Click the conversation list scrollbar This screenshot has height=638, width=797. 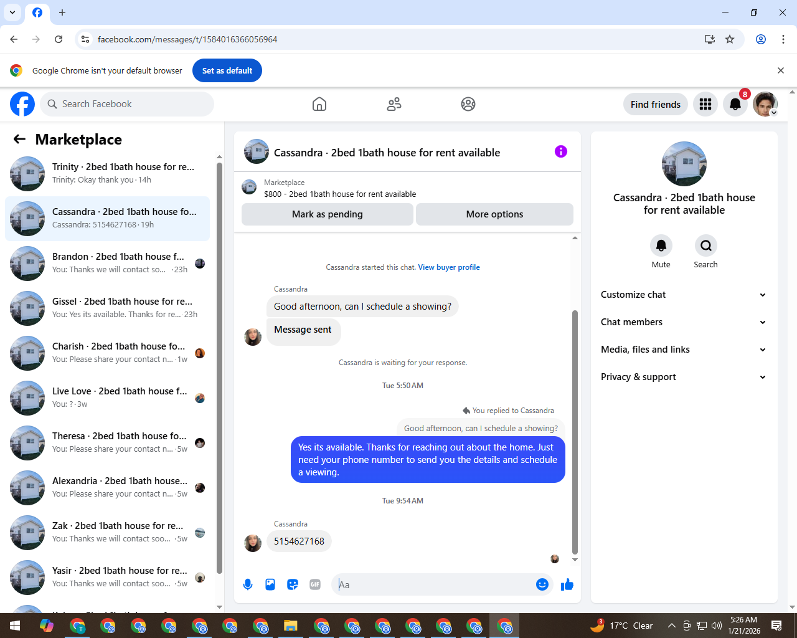[219, 368]
